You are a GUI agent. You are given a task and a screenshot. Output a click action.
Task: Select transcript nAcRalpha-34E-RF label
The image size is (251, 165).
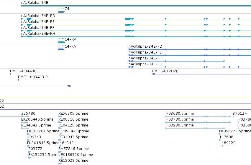coord(38,28)
